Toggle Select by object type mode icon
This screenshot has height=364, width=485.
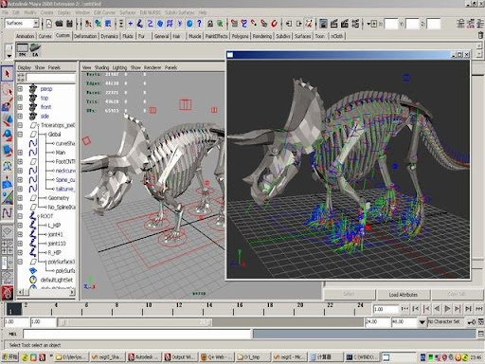click(99, 24)
